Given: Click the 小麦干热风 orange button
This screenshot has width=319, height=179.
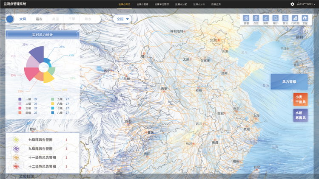Looking at the screenshot, I should tap(300, 99).
